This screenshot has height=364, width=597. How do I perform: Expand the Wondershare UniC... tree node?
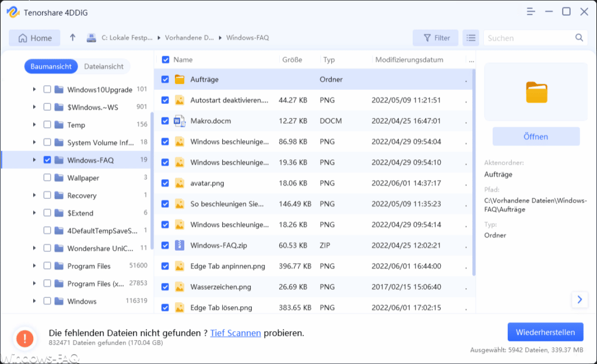(34, 248)
